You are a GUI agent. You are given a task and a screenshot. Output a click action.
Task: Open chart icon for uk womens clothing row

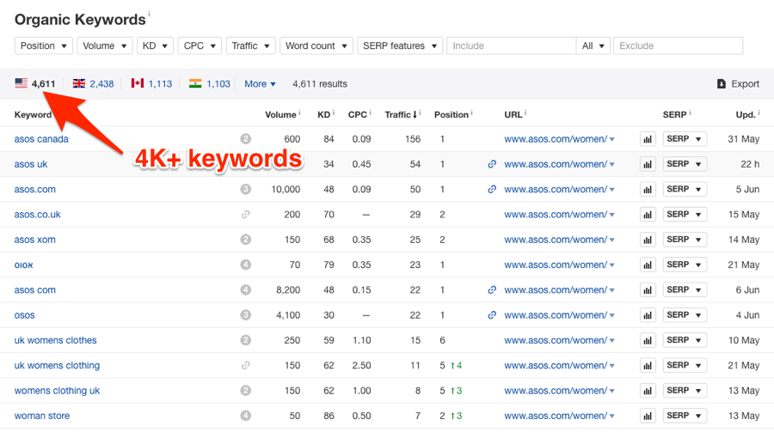(648, 365)
